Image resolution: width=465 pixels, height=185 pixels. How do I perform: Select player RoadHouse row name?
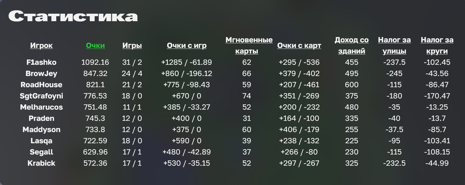coord(42,85)
